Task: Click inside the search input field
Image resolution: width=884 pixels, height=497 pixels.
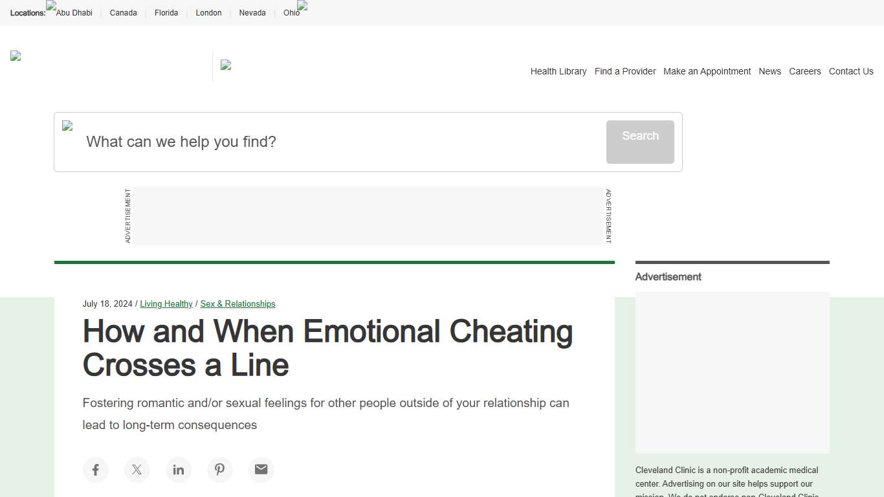Action: click(291, 142)
